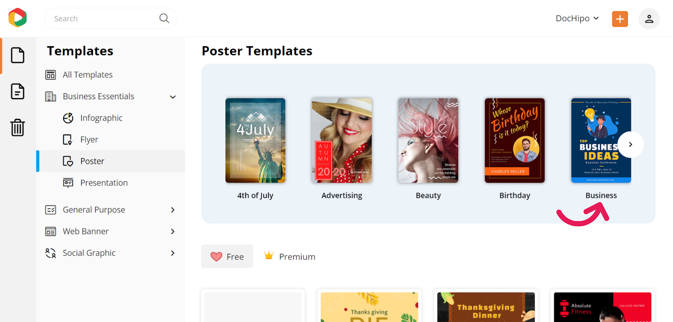Open the blank document sidebar icon

pyautogui.click(x=18, y=55)
